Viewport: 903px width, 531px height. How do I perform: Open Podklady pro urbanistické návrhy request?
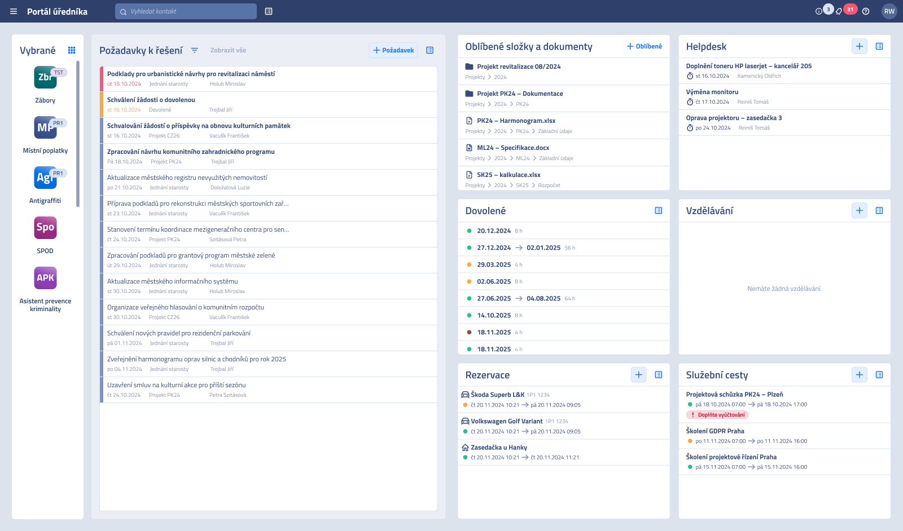[269, 79]
